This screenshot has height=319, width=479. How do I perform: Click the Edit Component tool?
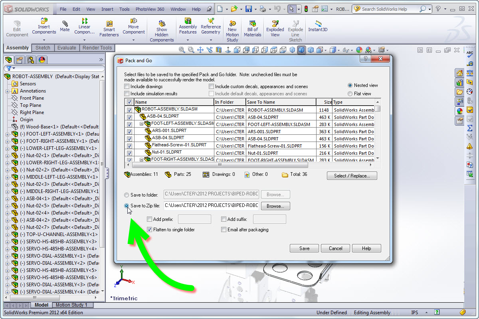coord(17,29)
